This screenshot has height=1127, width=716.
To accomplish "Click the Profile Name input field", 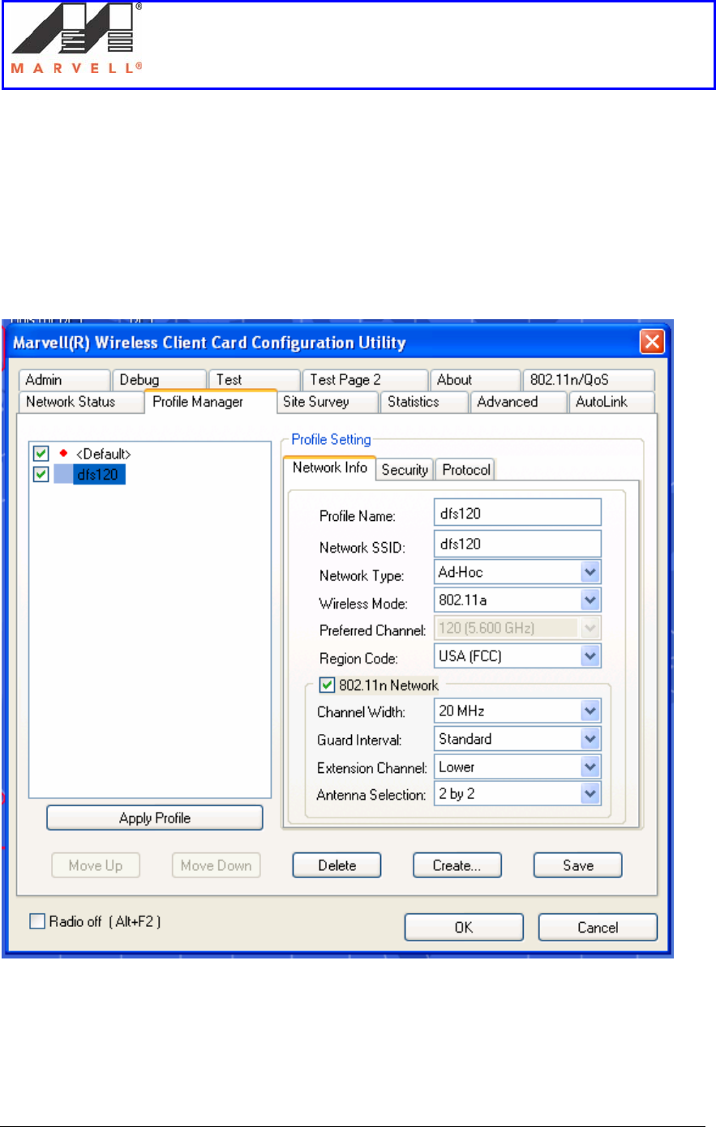I will click(517, 513).
